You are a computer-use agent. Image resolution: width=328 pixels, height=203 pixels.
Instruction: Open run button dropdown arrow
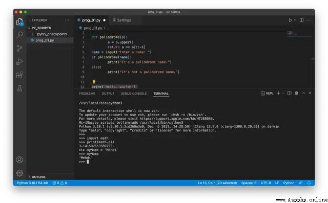[x=295, y=20]
